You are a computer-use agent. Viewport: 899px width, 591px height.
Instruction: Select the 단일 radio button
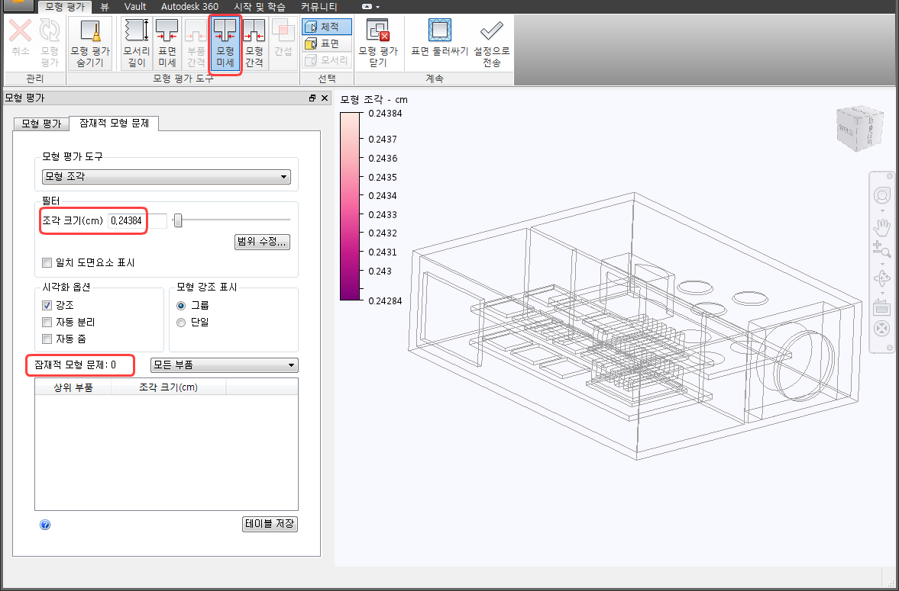pos(181,323)
